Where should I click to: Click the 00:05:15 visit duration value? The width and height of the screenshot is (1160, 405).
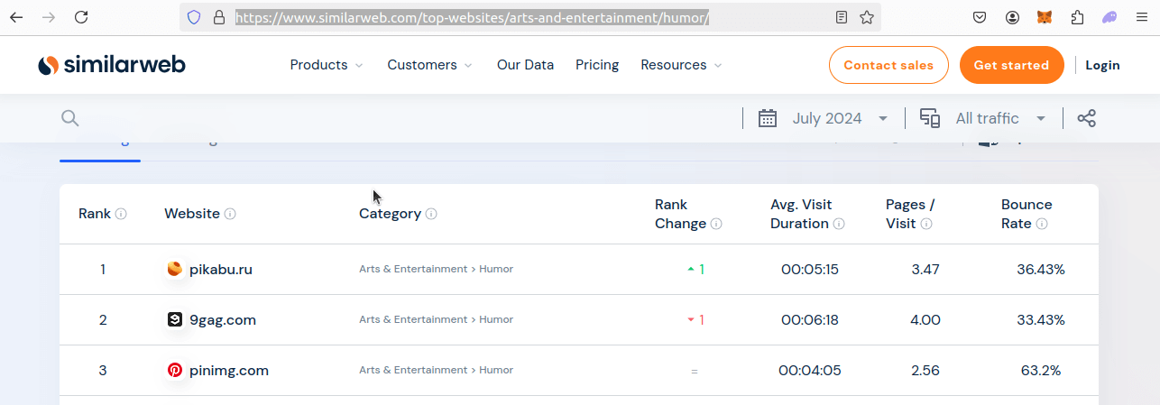[x=810, y=269]
